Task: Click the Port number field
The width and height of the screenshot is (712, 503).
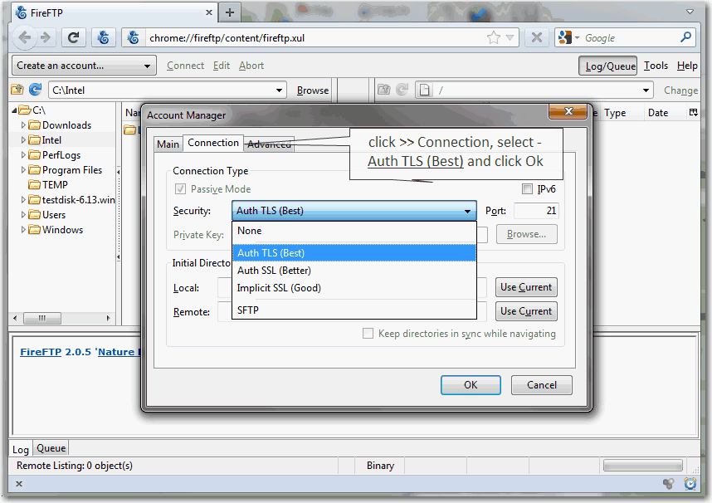Action: 536,211
